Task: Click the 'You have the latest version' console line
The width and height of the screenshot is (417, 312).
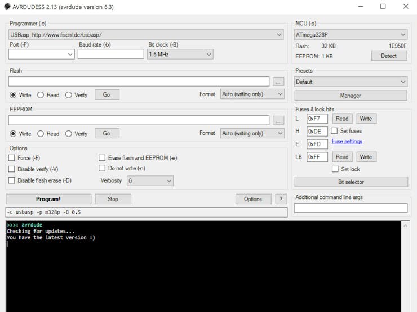Action: click(x=51, y=238)
